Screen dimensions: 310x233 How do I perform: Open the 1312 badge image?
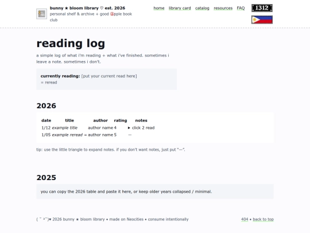pyautogui.click(x=262, y=8)
